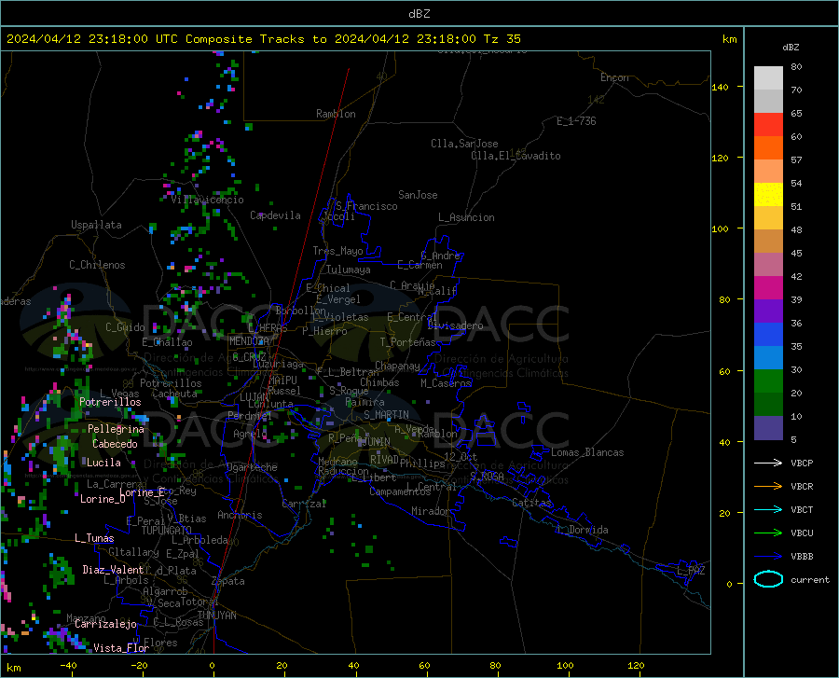
Task: Click the 'Ugarteche' map label
Action: click(252, 467)
